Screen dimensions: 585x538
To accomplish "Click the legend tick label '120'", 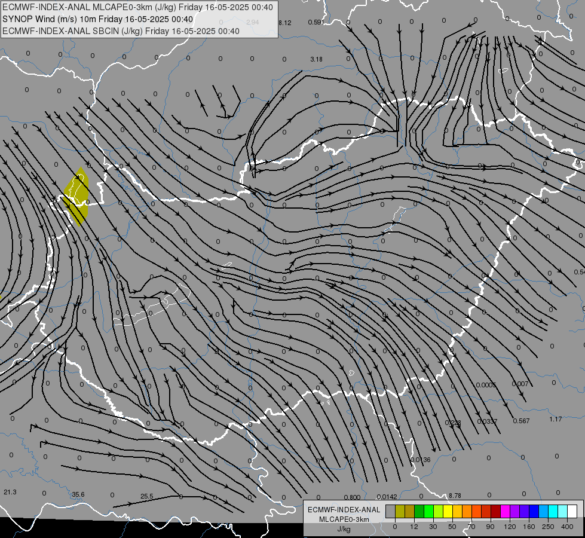I will tap(510, 527).
